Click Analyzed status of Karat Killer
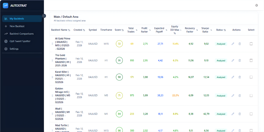 pos(221,77)
